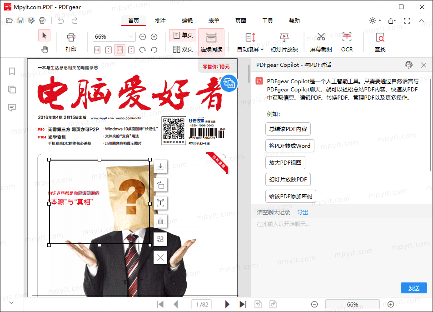Click 清空聊天记录 to clear chat

click(274, 212)
